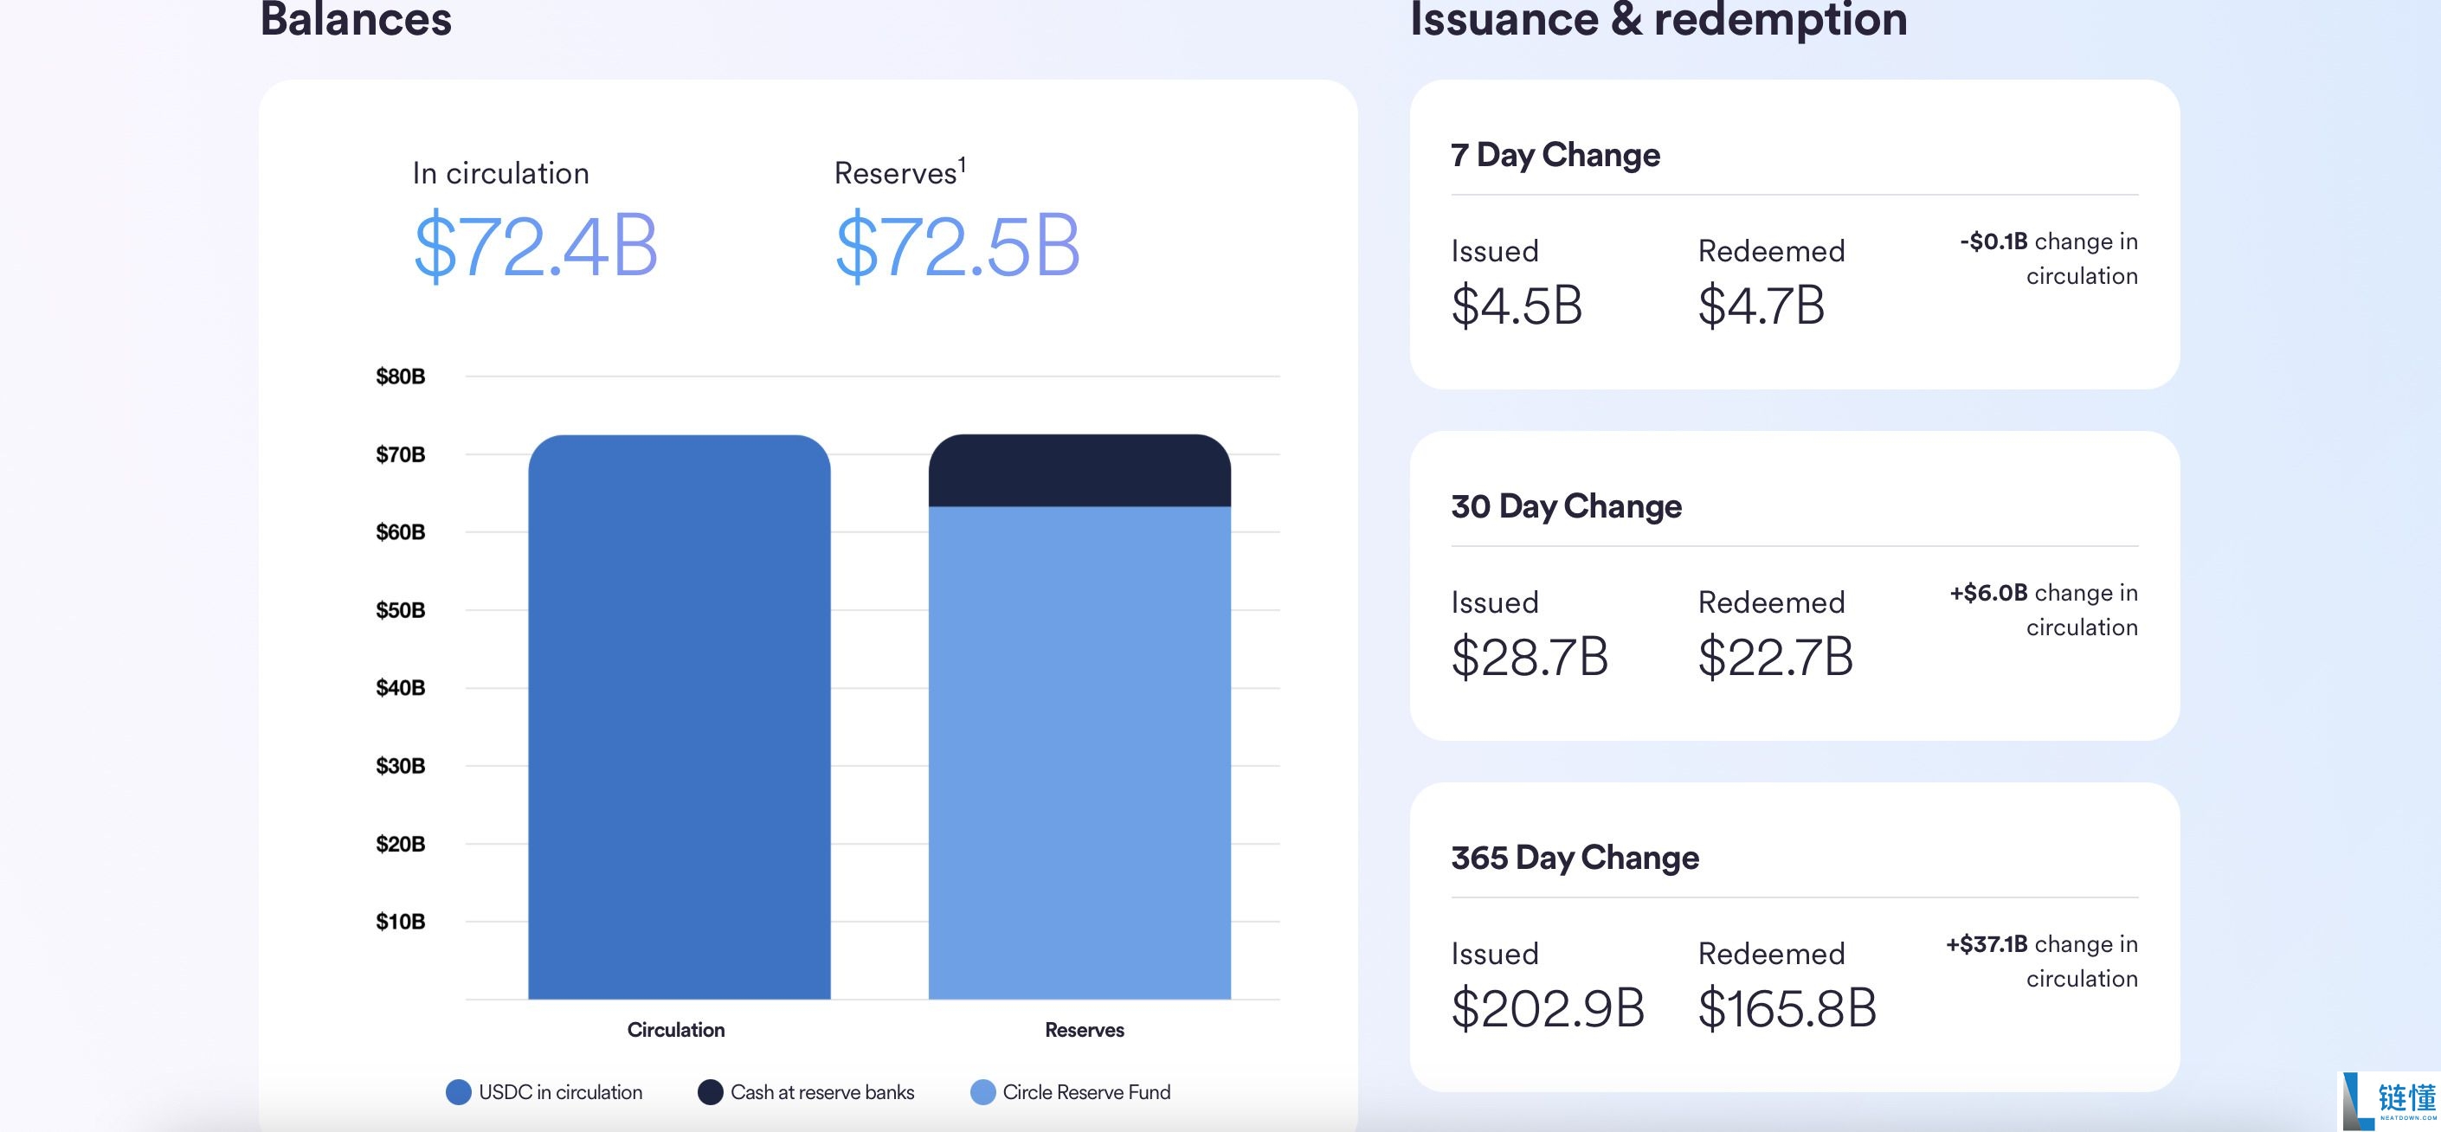Viewport: 2441px width, 1132px height.
Task: Click the Circulation axis label under the chart
Action: tap(676, 1030)
